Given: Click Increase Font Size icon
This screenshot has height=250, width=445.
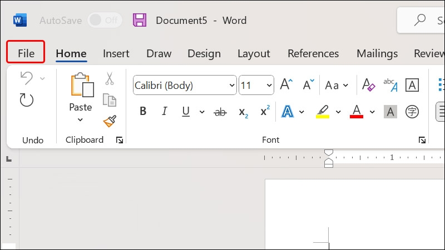Looking at the screenshot, I should pos(286,84).
